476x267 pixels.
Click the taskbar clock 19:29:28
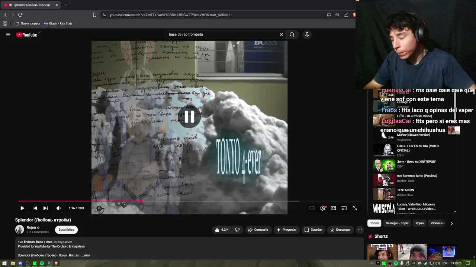[456, 263]
